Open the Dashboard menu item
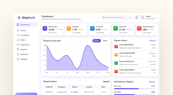 click(26, 25)
